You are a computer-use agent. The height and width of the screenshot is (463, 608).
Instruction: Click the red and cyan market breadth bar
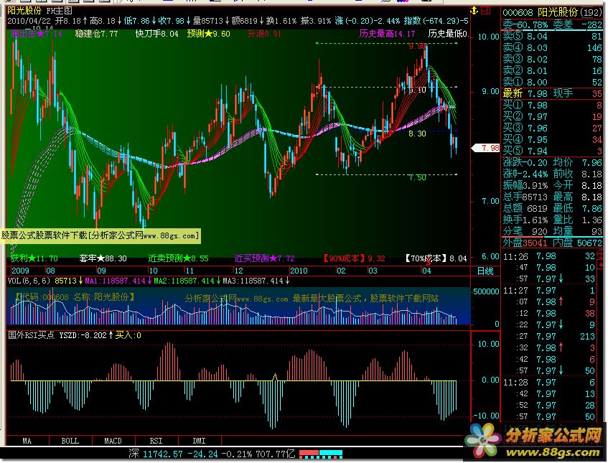tap(321, 453)
